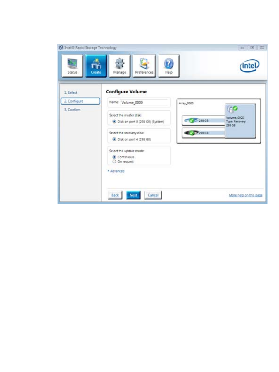Click the volume Name input field
The image size is (279, 372).
[x=144, y=103]
